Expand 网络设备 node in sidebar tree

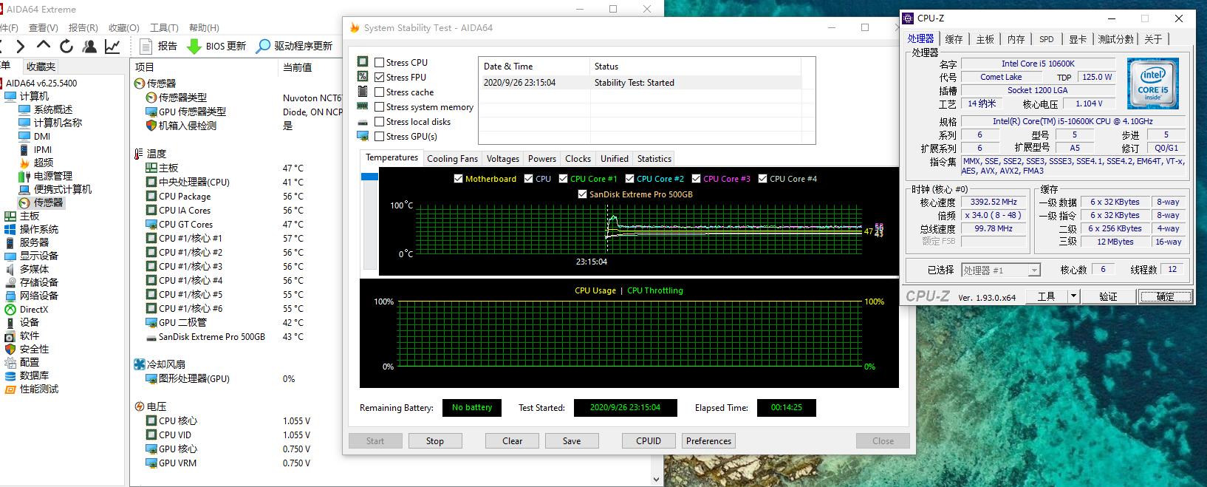[39, 296]
